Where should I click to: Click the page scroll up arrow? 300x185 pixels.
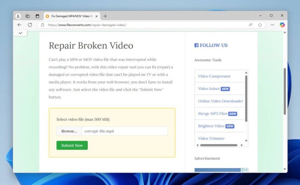coord(285,32)
